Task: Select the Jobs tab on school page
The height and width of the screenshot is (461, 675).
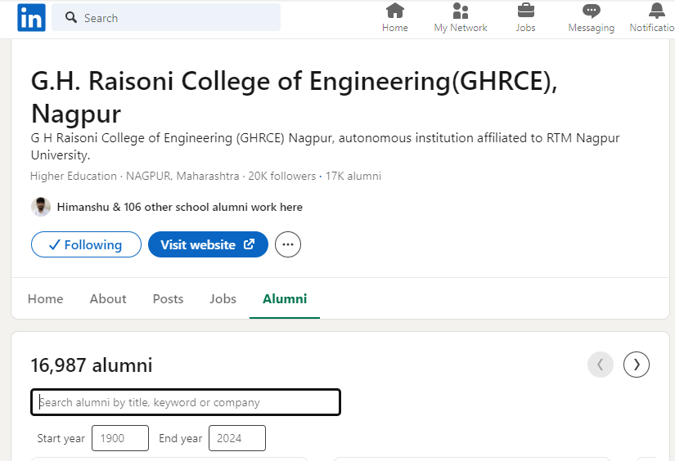Action: tap(223, 298)
